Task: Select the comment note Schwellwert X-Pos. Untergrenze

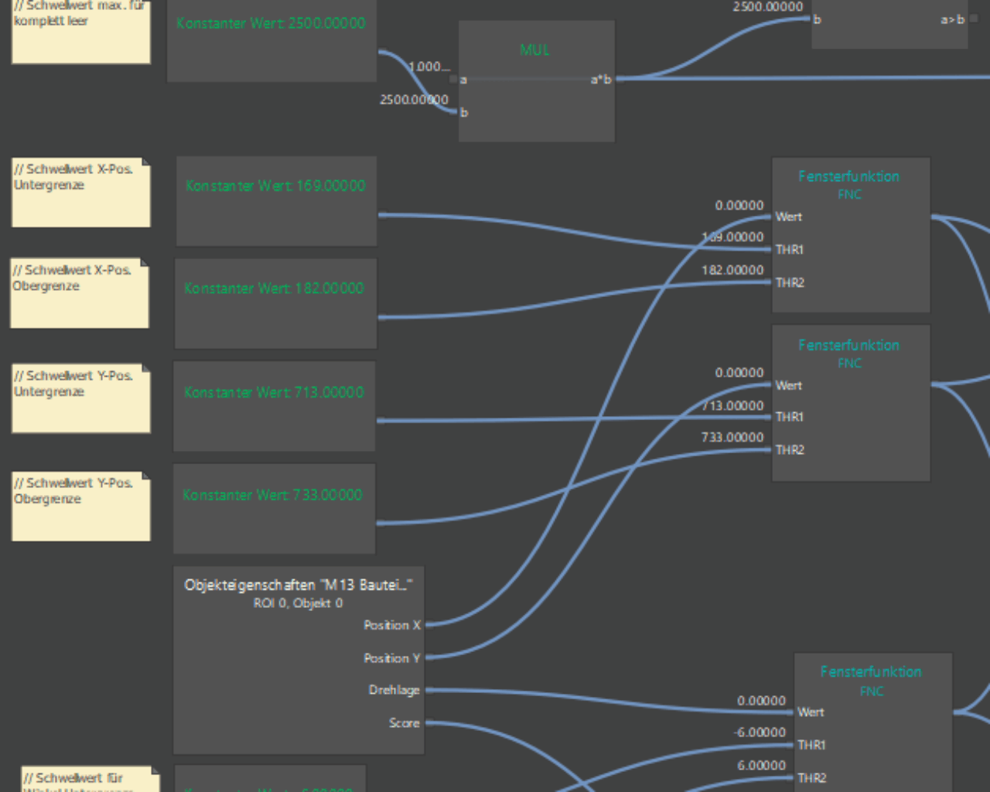Action: [81, 193]
